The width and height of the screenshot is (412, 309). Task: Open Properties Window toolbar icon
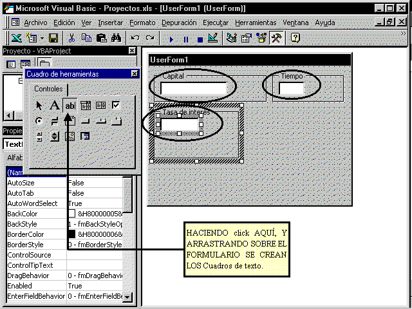pos(247,38)
